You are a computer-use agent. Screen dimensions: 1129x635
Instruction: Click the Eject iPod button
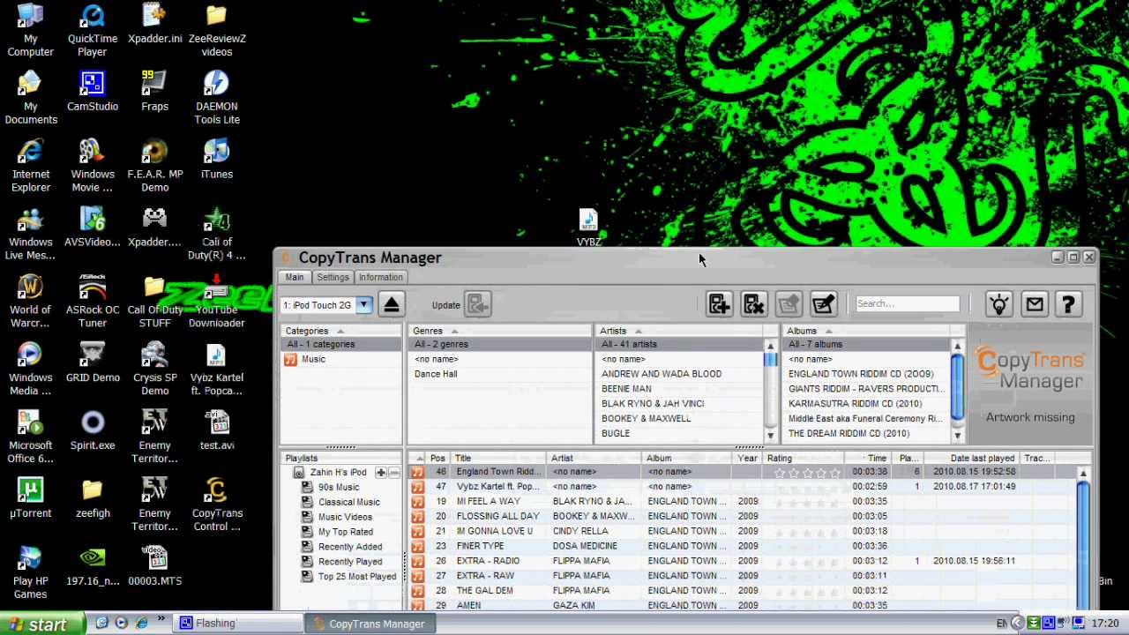click(392, 304)
